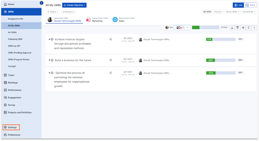This screenshot has width=259, height=141.
Task: Click alignment icon for Build a business
Action: pos(111,60)
